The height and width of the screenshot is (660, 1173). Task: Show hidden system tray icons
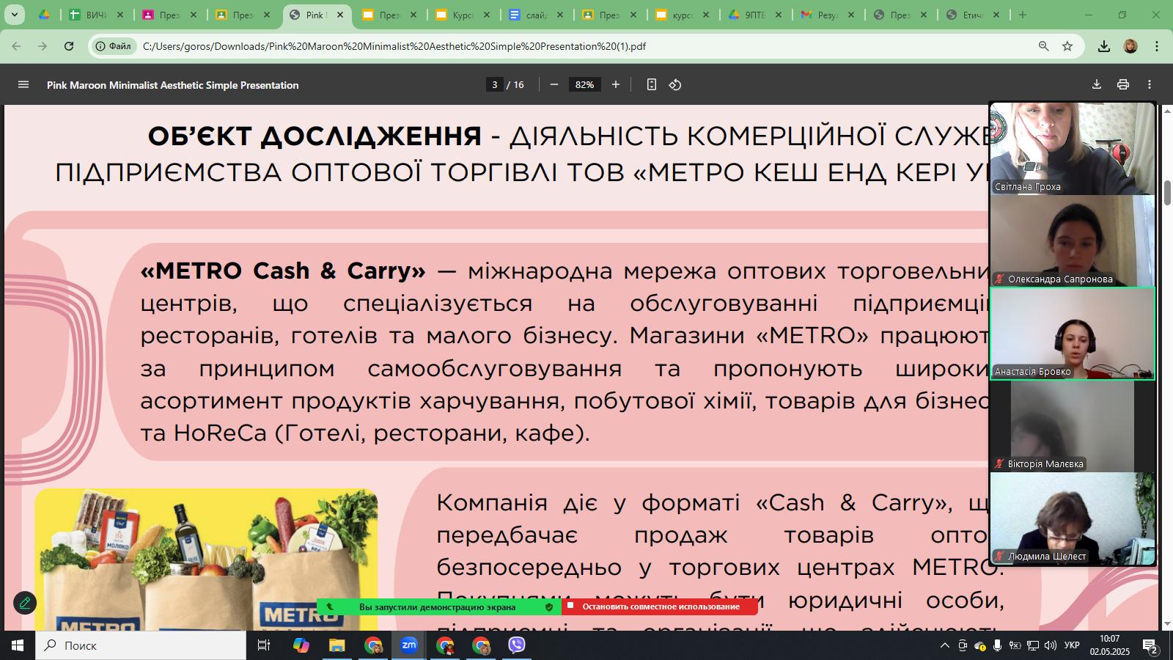[944, 645]
